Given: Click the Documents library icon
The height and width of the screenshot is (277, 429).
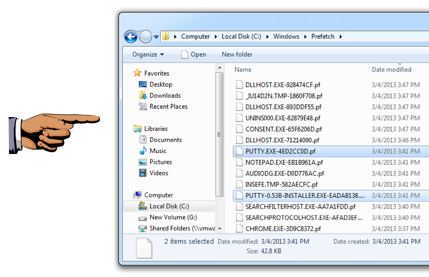Looking at the screenshot, I should pyautogui.click(x=143, y=140).
